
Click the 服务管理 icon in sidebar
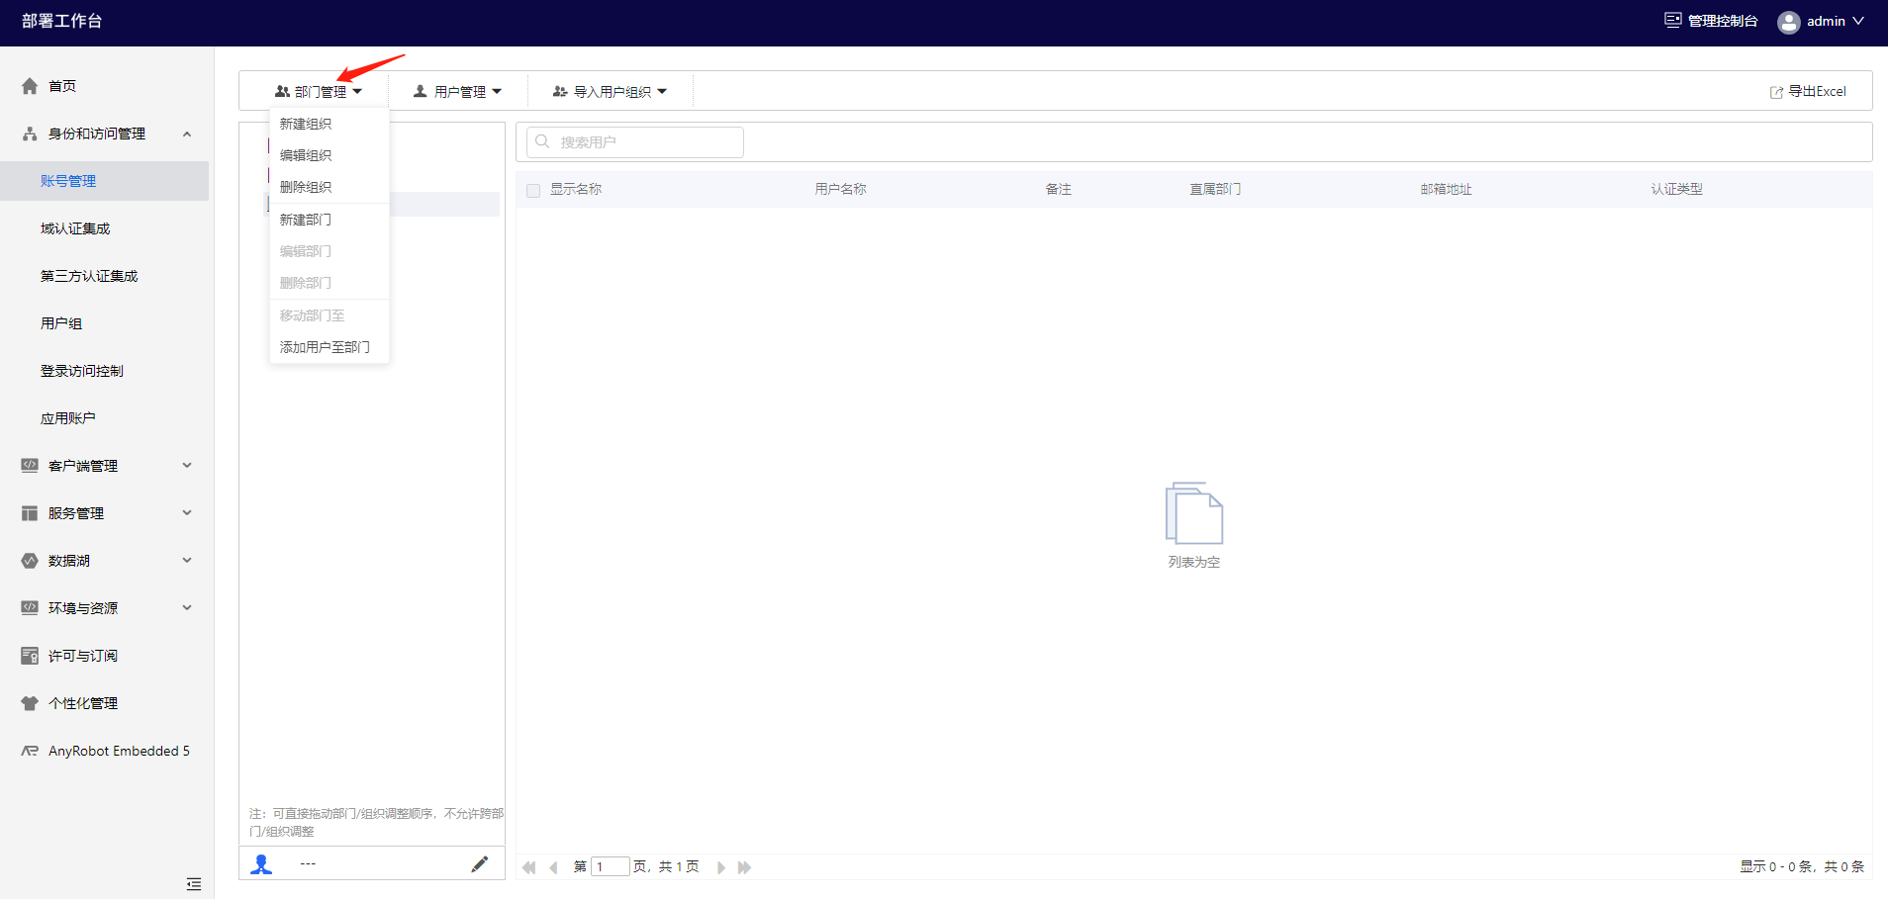30,513
